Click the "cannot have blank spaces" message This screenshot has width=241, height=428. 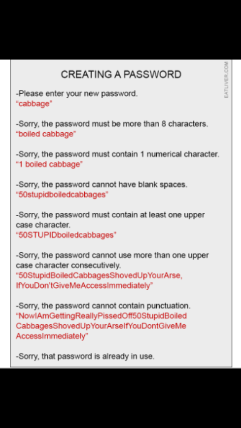(102, 185)
